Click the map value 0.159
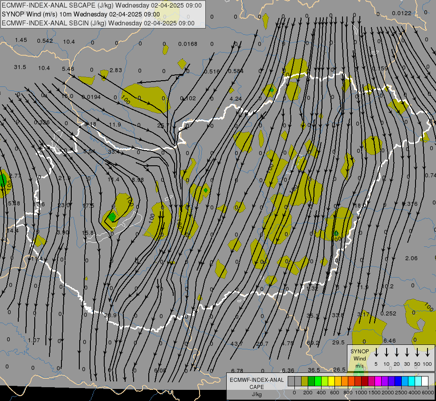The image size is (436, 401). click(x=380, y=69)
